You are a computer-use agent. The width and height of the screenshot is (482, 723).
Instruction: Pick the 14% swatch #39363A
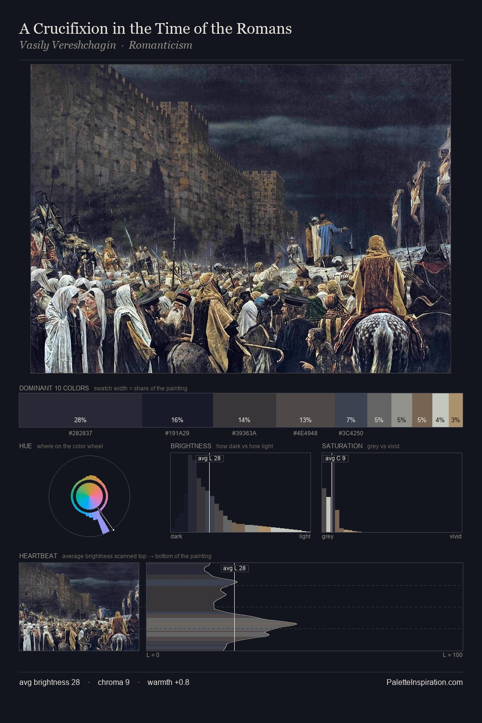pos(244,410)
